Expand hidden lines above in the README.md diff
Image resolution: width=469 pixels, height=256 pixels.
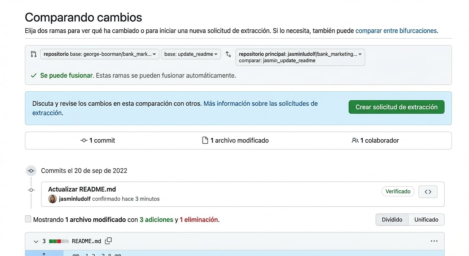[x=44, y=254]
